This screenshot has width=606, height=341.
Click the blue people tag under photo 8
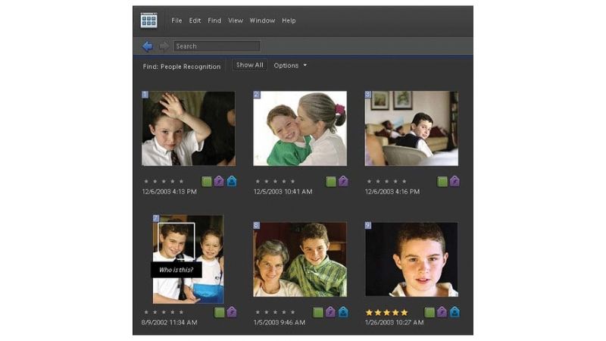(342, 311)
